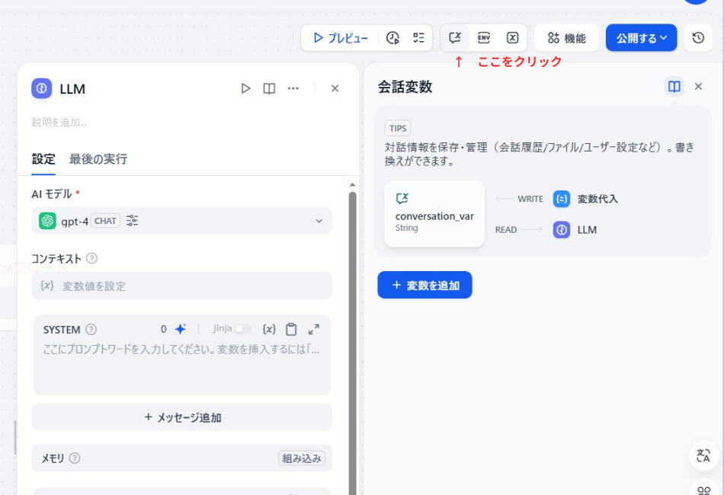The height and width of the screenshot is (495, 724).
Task: Click the 変数を追加 button
Action: 424,284
